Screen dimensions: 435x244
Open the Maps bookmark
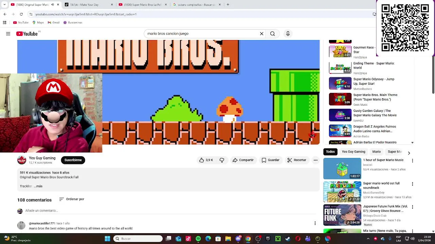38,22
